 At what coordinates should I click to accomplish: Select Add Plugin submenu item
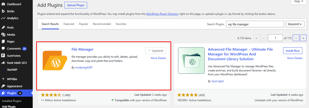pyautogui.click(x=9, y=106)
